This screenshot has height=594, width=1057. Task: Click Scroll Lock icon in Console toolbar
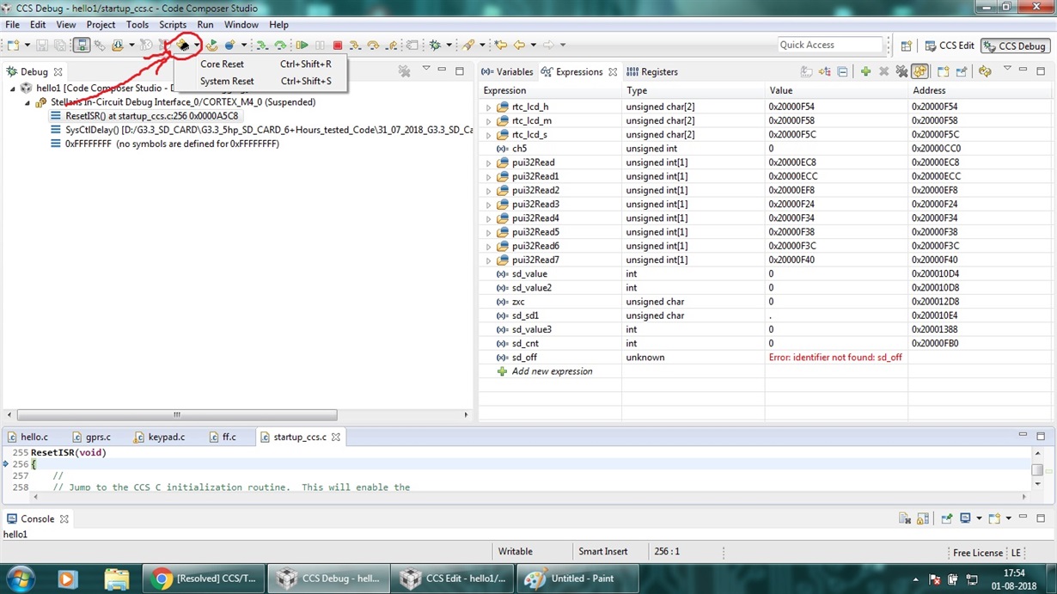click(923, 518)
